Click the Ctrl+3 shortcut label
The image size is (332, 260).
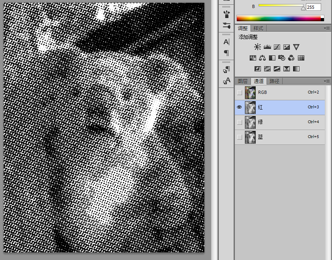click(314, 107)
